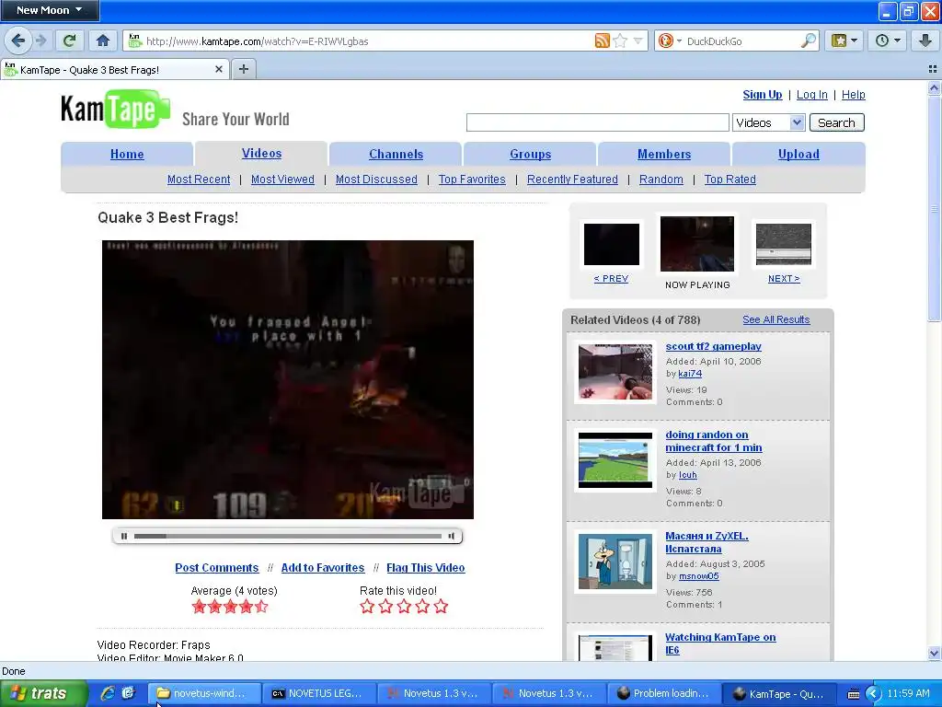This screenshot has width=942, height=707.
Task: Open Top Rated videos
Action: [x=729, y=180]
